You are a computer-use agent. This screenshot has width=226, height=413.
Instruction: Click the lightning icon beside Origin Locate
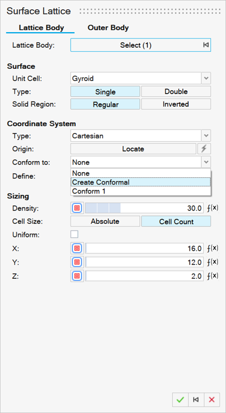(204, 149)
